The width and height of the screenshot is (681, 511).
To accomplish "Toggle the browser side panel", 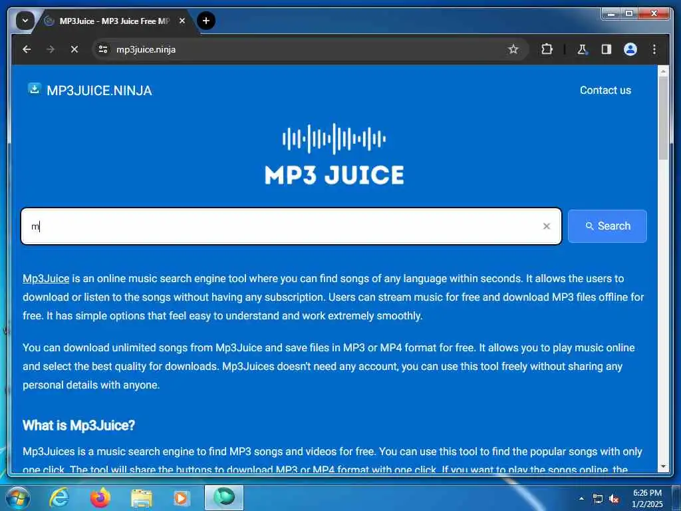I will pyautogui.click(x=607, y=49).
